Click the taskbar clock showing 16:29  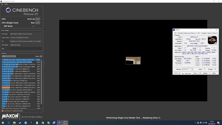(x=212, y=122)
